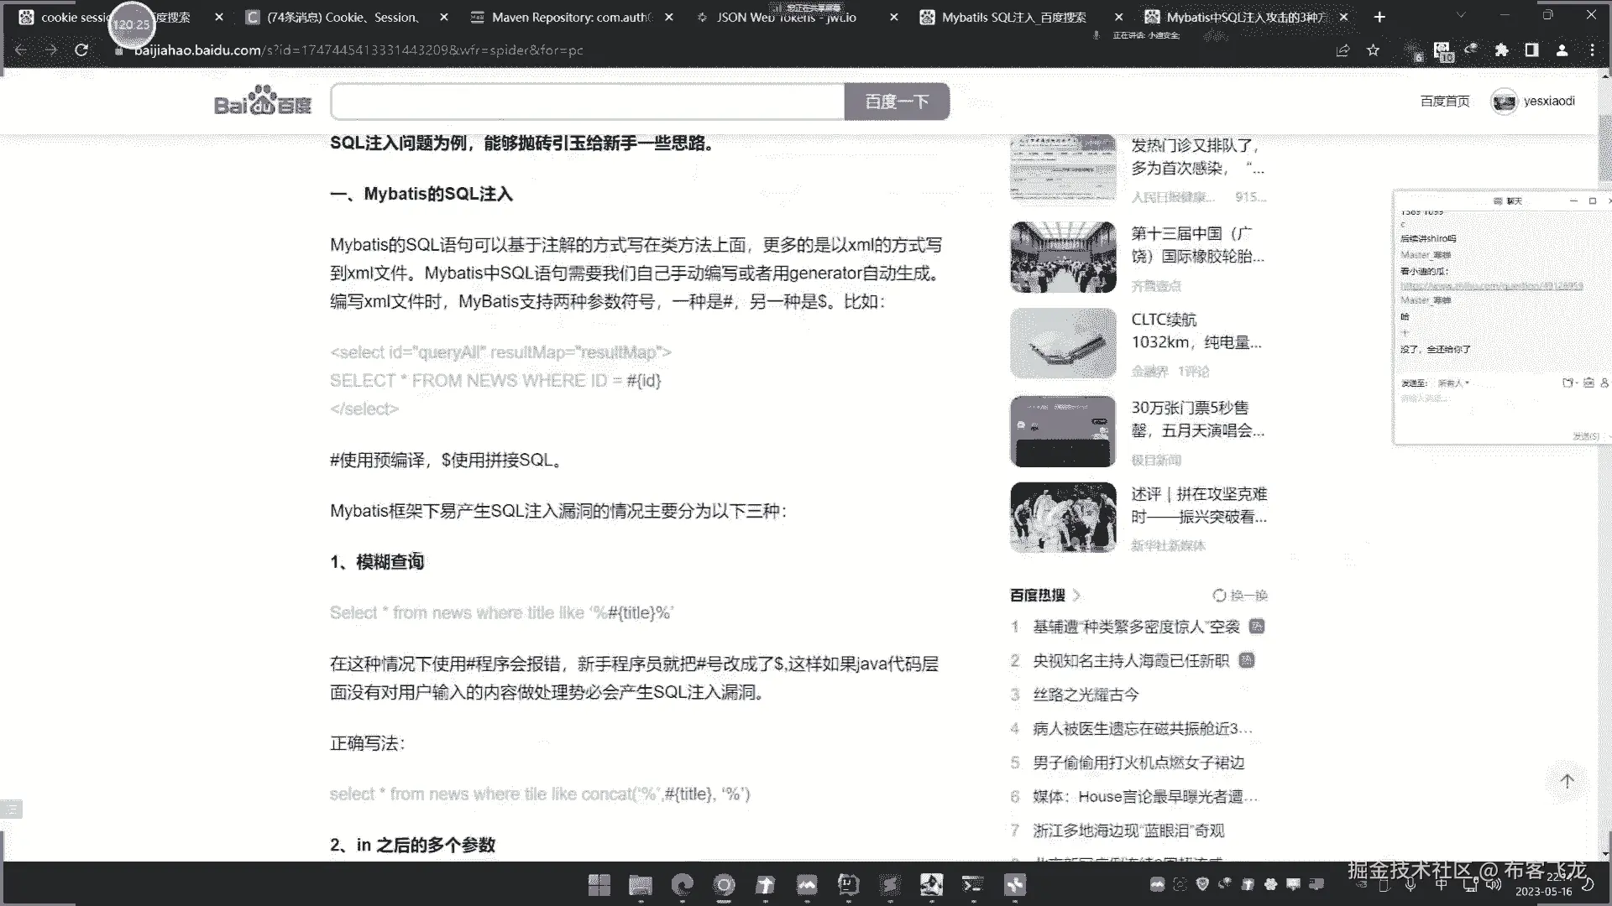Expand 百度热搜 chevron link
Viewport: 1612px width, 906px height.
point(1076,596)
